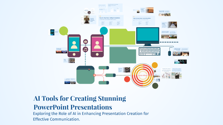Open the slide thumbnail with the conference table photo
Viewport: 223px width, 125px height.
(x=169, y=25)
